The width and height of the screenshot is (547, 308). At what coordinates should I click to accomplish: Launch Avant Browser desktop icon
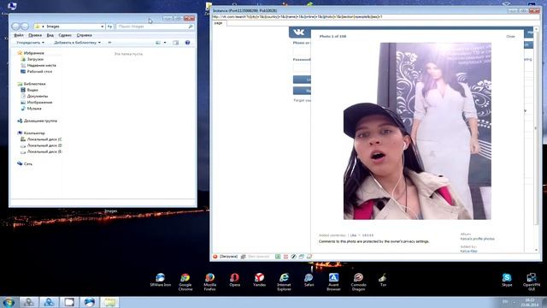click(x=333, y=282)
